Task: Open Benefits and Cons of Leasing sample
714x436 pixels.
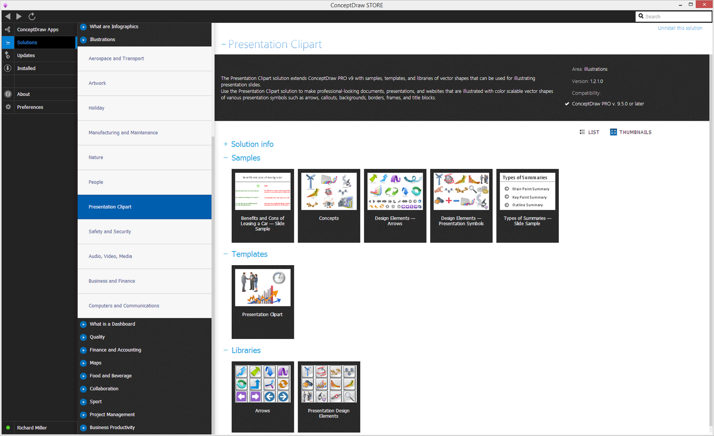Action: coord(263,206)
